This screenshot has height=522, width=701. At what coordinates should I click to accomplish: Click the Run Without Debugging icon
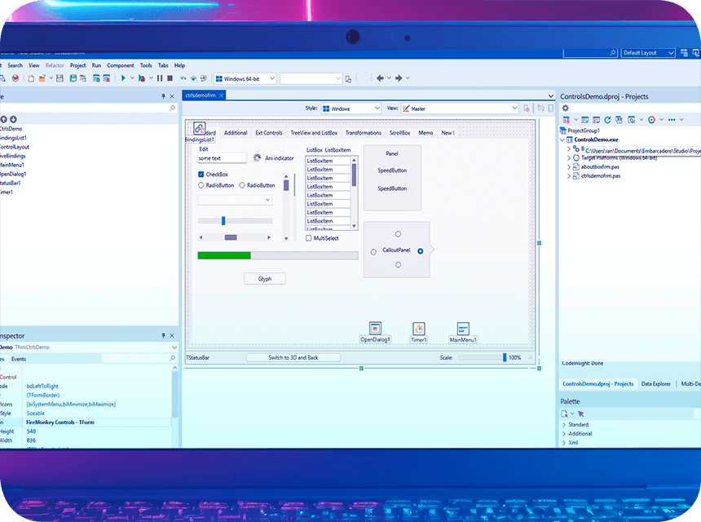pos(141,78)
